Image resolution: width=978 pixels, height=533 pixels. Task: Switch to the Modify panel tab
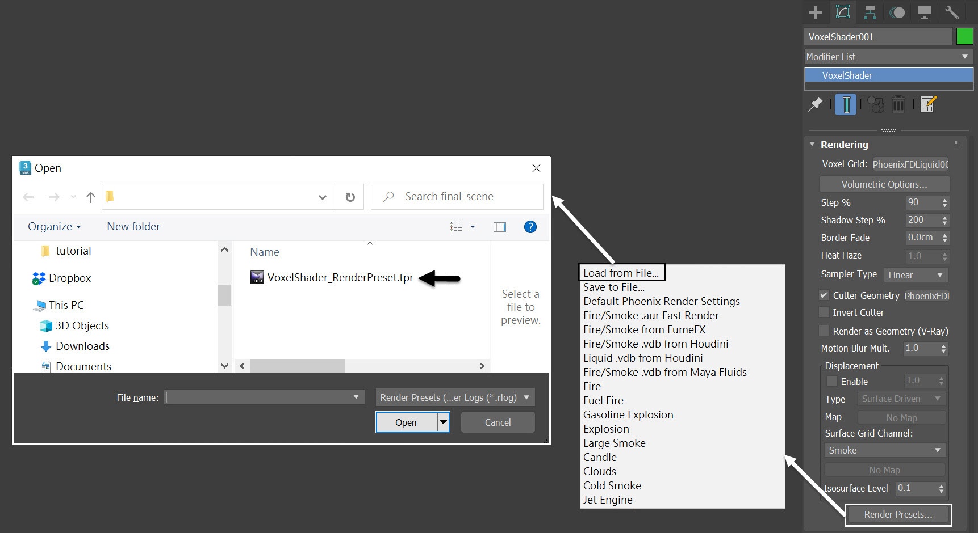(x=843, y=12)
